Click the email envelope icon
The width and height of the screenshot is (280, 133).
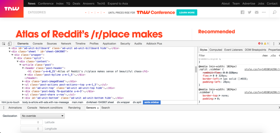point(257,12)
